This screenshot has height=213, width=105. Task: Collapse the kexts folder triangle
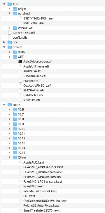tap(4, 105)
